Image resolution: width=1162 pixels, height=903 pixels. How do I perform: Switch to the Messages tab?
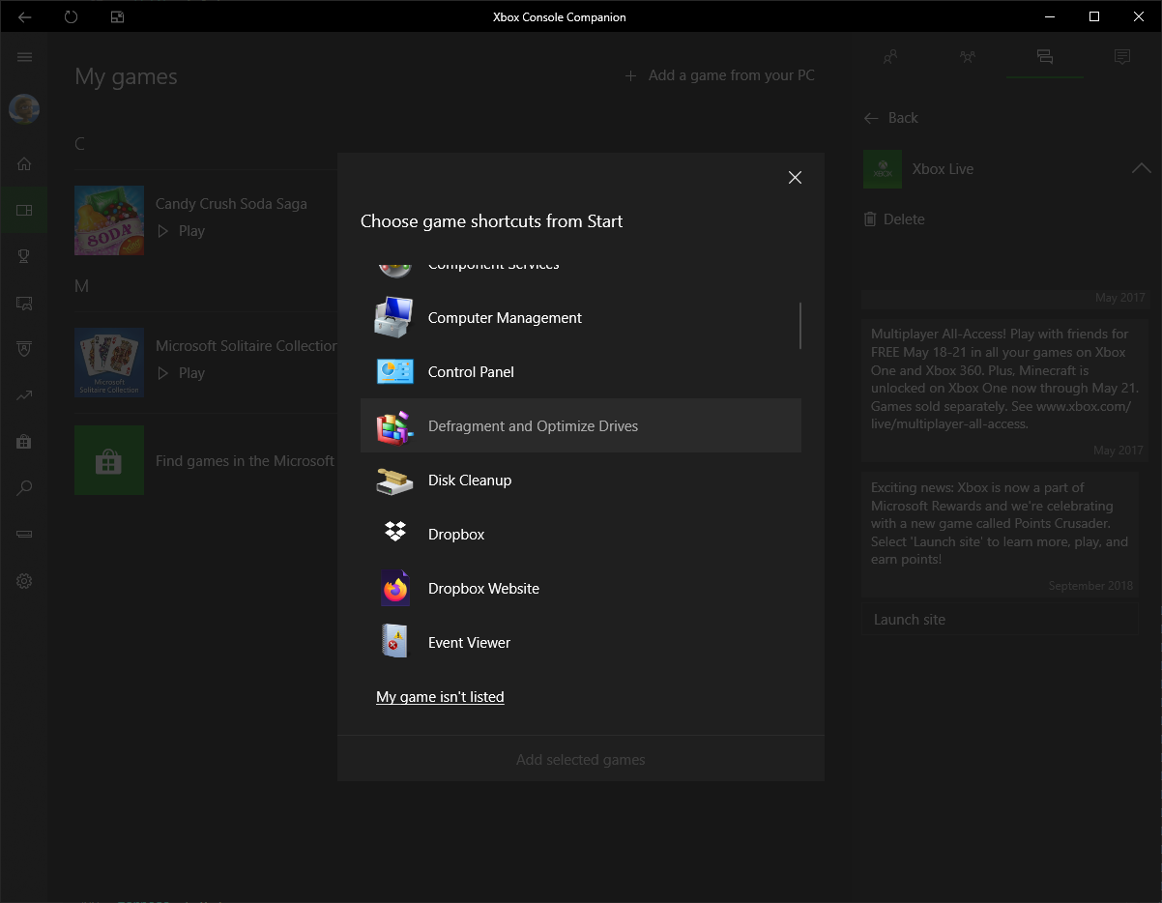point(1044,57)
